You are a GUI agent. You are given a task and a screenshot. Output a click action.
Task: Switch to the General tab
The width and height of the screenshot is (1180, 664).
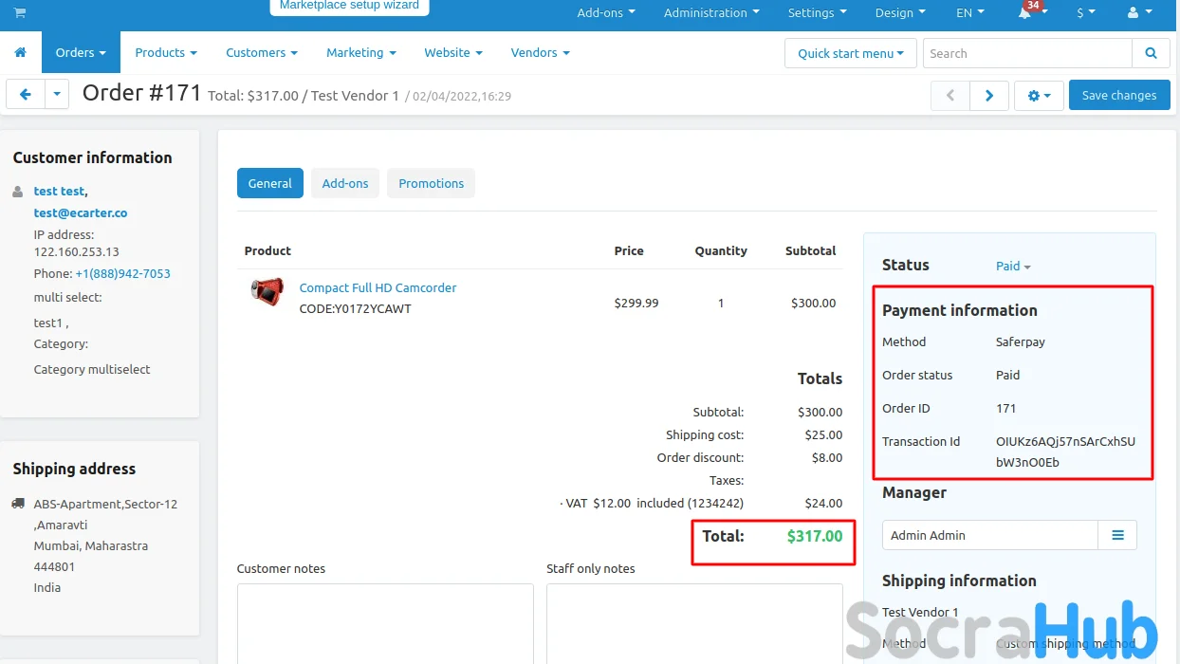[x=270, y=183]
